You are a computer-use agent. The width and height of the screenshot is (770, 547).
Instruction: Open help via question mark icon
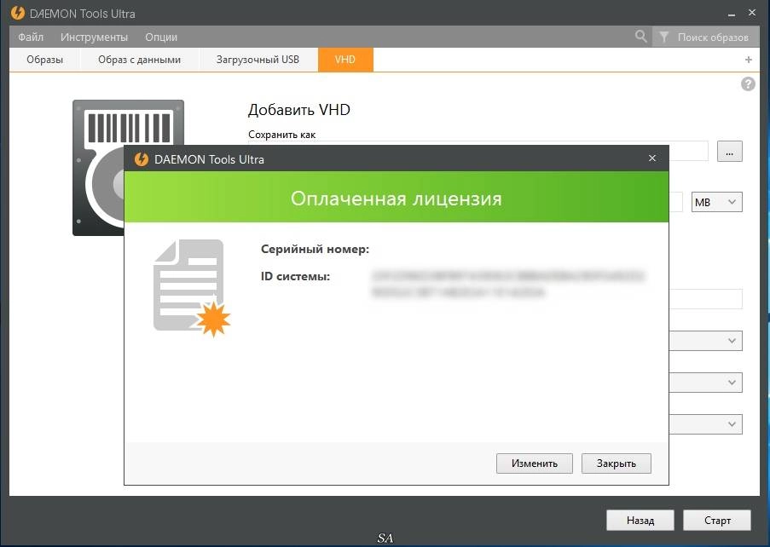tap(748, 83)
